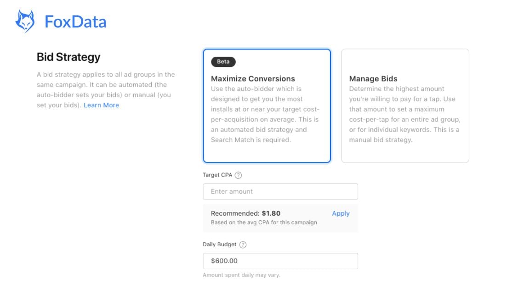Click the Target CPA Enter amount field
Viewport: 524px width, 294px height.
tap(280, 191)
